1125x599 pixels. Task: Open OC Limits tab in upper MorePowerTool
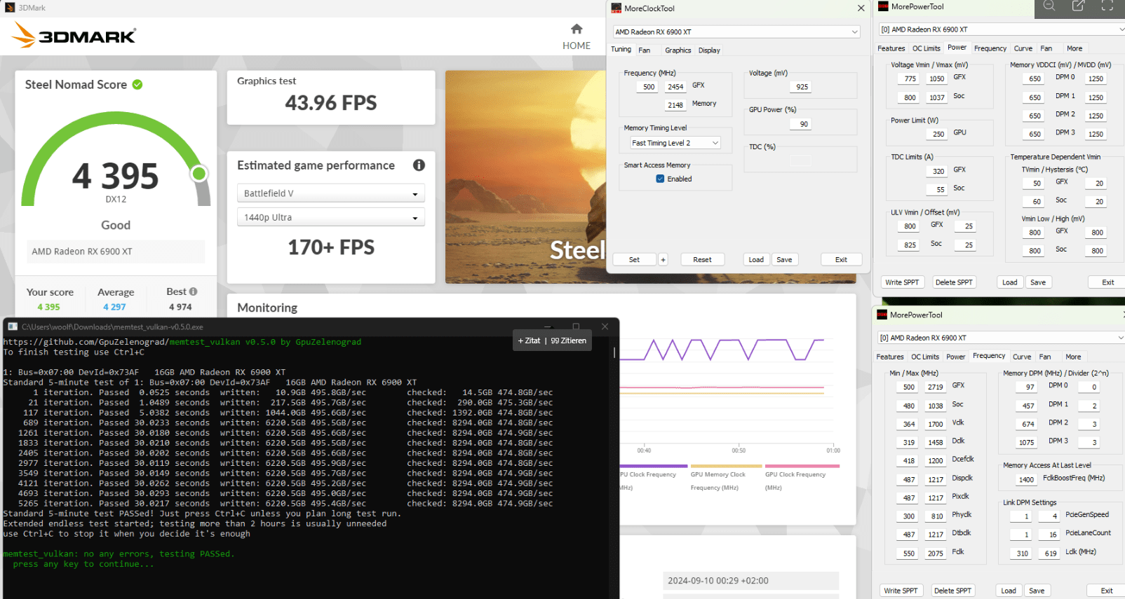926,48
